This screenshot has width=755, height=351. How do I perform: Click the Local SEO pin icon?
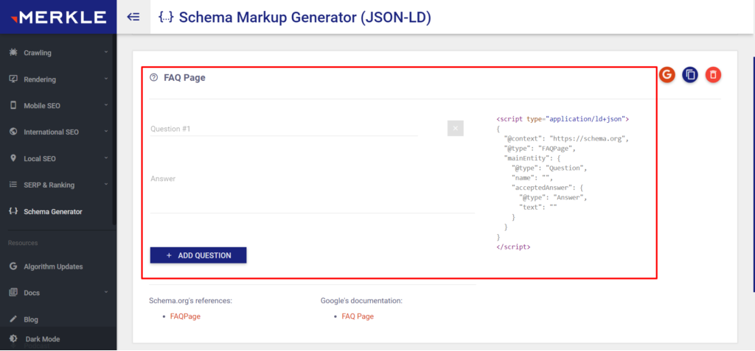click(x=13, y=158)
